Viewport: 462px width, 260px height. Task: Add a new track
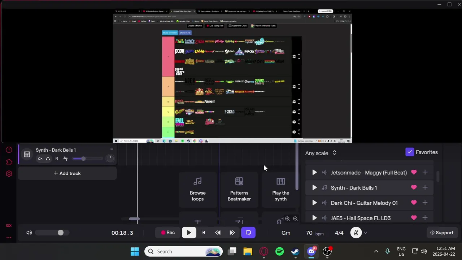67,173
